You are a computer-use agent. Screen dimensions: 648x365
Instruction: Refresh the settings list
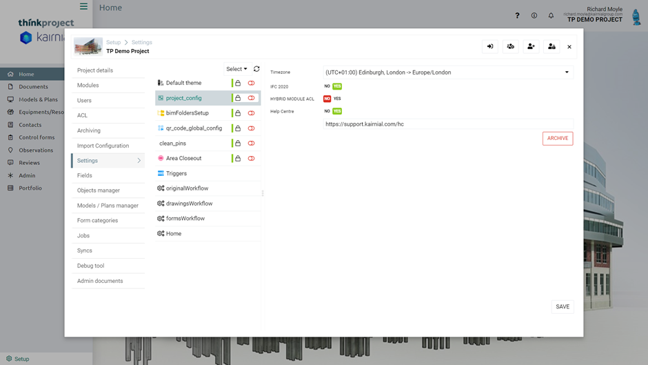(x=256, y=69)
